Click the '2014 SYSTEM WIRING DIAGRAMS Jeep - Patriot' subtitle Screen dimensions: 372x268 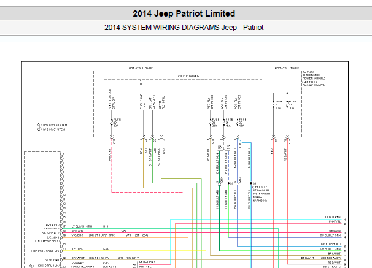184,28
